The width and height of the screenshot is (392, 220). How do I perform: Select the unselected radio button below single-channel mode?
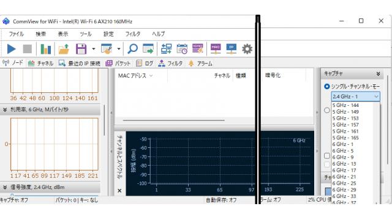(326, 110)
